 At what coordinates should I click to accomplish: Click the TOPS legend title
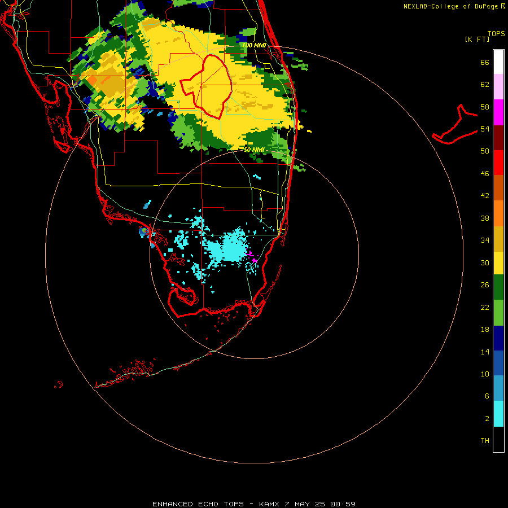(496, 34)
